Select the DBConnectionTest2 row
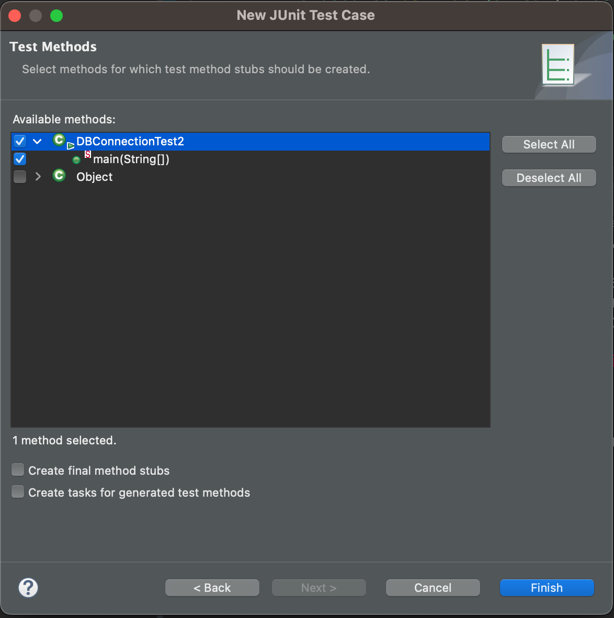614x618 pixels. click(x=251, y=141)
